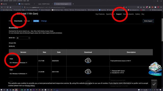
Task: Open File Explorer from taskbar
Action: pos(13,90)
